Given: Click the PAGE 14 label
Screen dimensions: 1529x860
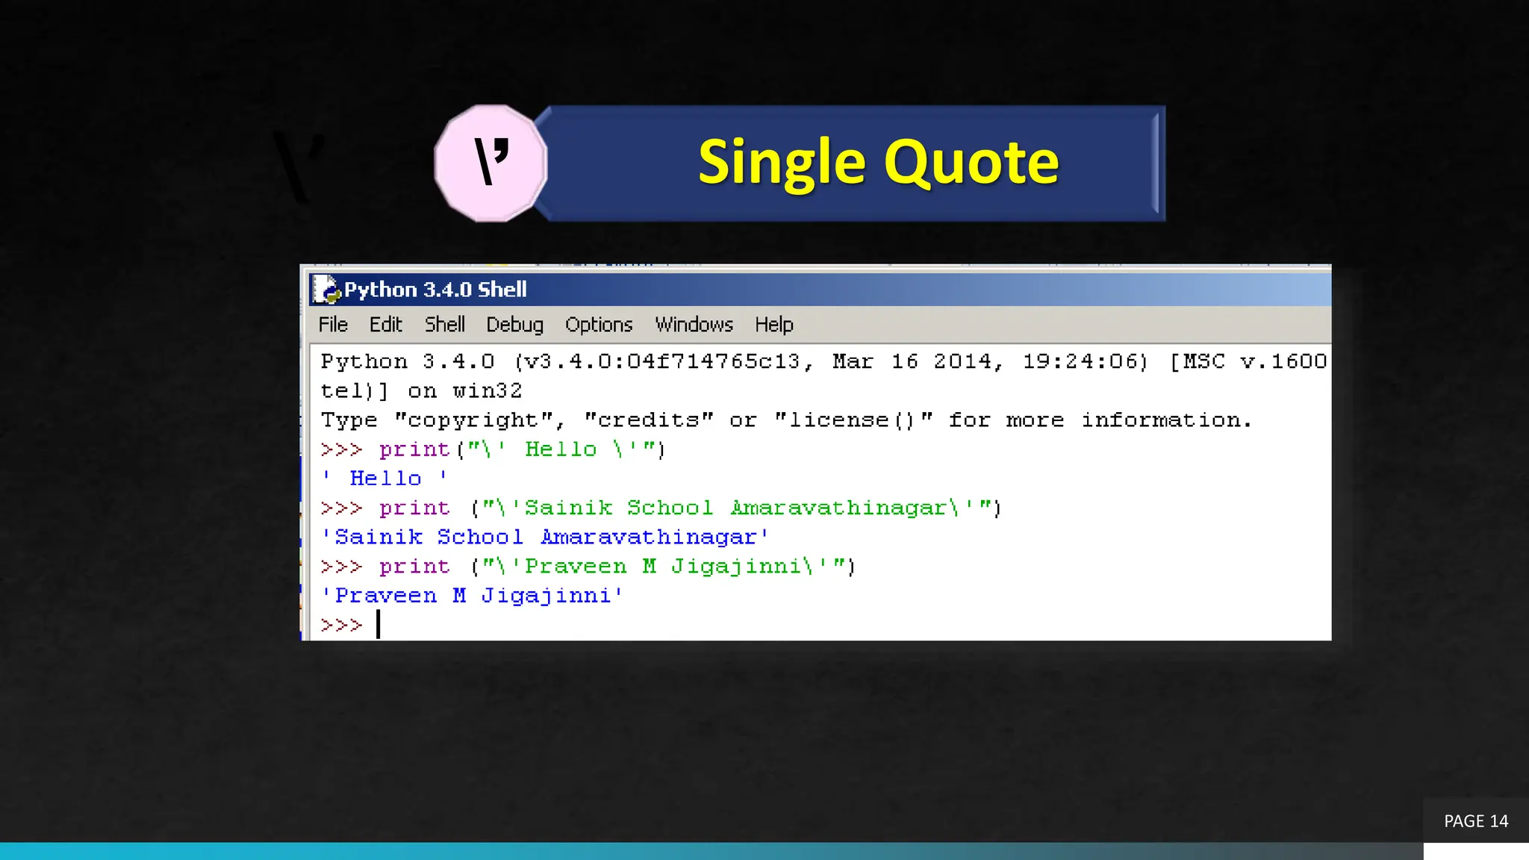Looking at the screenshot, I should (1475, 821).
